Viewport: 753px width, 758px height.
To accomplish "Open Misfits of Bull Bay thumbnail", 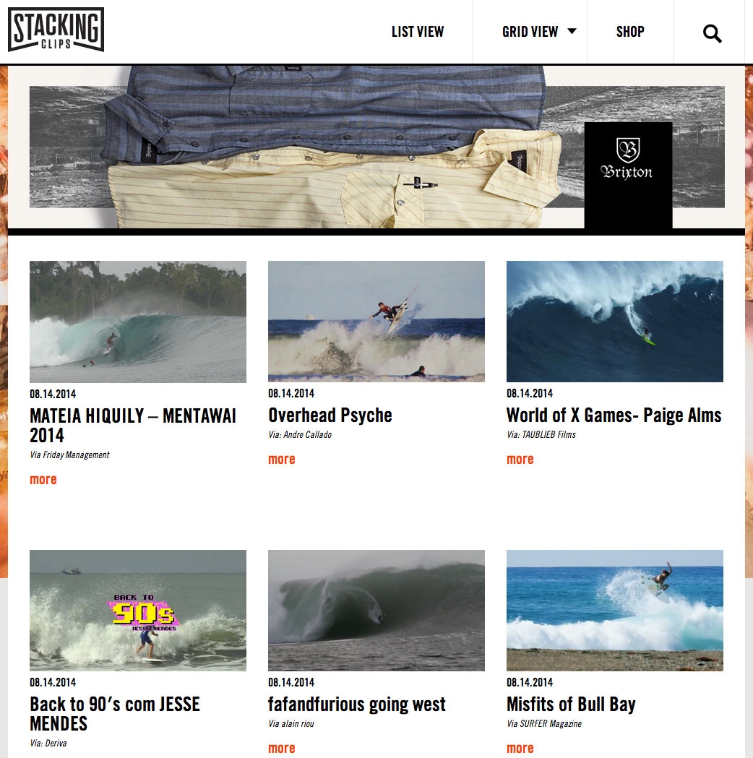I will click(x=615, y=611).
